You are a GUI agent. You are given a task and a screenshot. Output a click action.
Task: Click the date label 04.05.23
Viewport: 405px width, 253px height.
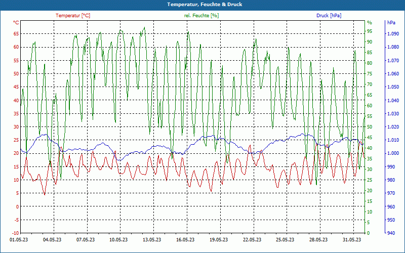[52, 240]
